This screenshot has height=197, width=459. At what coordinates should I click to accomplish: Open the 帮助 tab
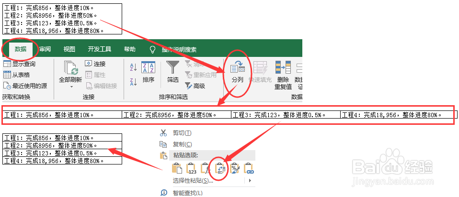(130, 49)
